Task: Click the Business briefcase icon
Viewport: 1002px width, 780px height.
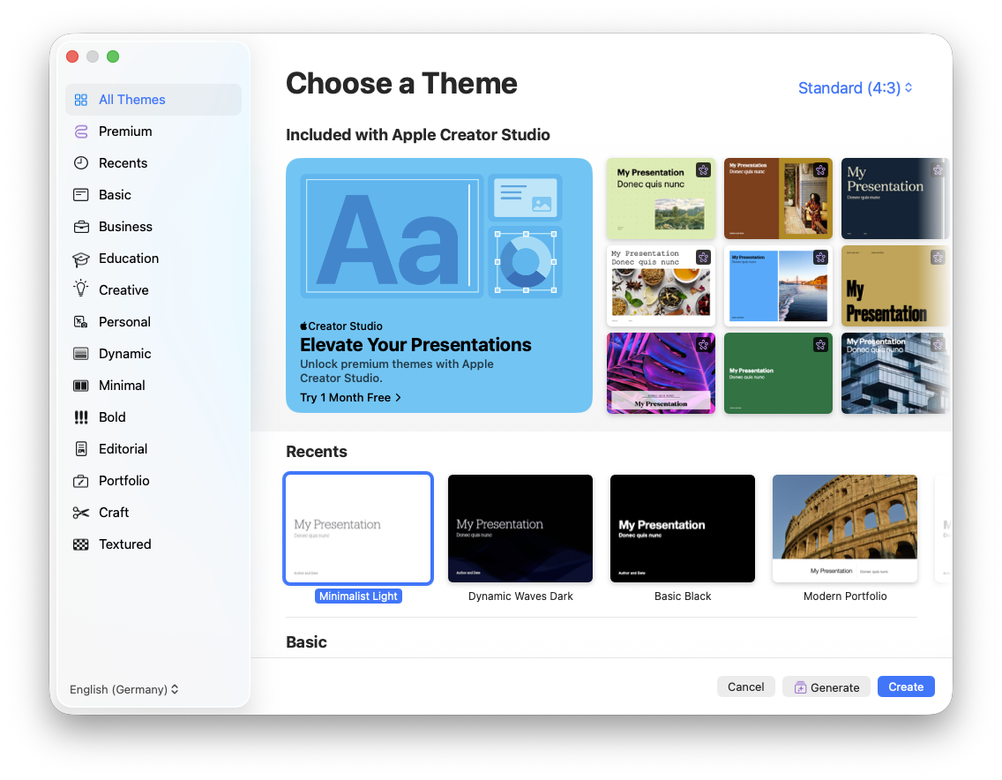Action: (80, 227)
